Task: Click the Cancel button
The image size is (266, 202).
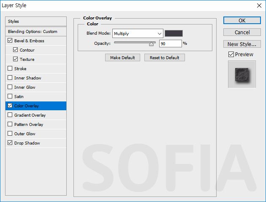Action: pos(242,32)
